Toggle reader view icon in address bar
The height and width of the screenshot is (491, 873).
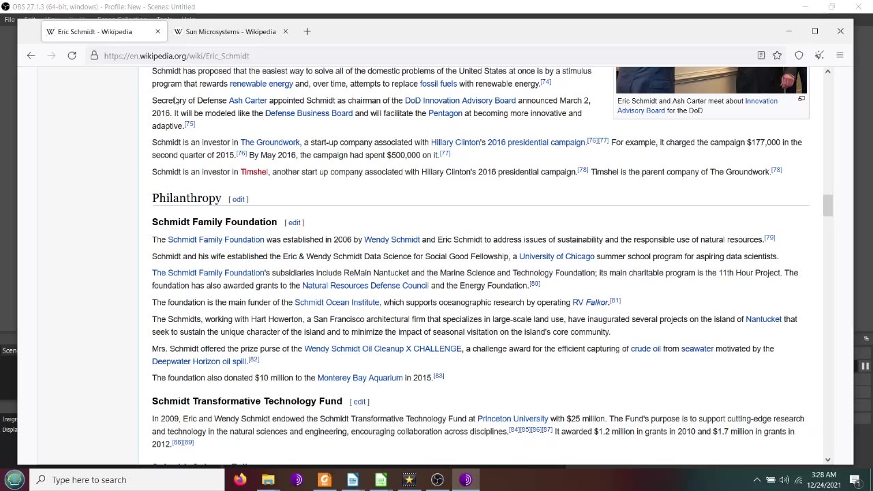[x=761, y=56]
